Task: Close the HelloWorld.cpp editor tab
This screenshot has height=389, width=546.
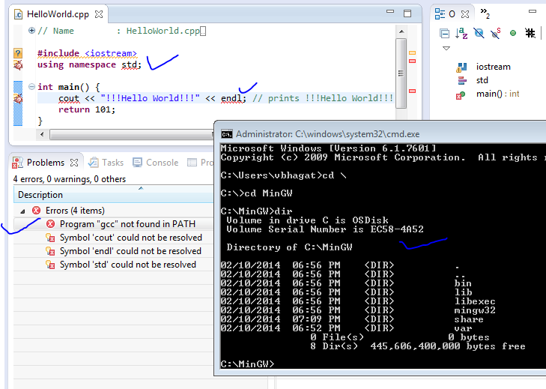Action: (97, 14)
